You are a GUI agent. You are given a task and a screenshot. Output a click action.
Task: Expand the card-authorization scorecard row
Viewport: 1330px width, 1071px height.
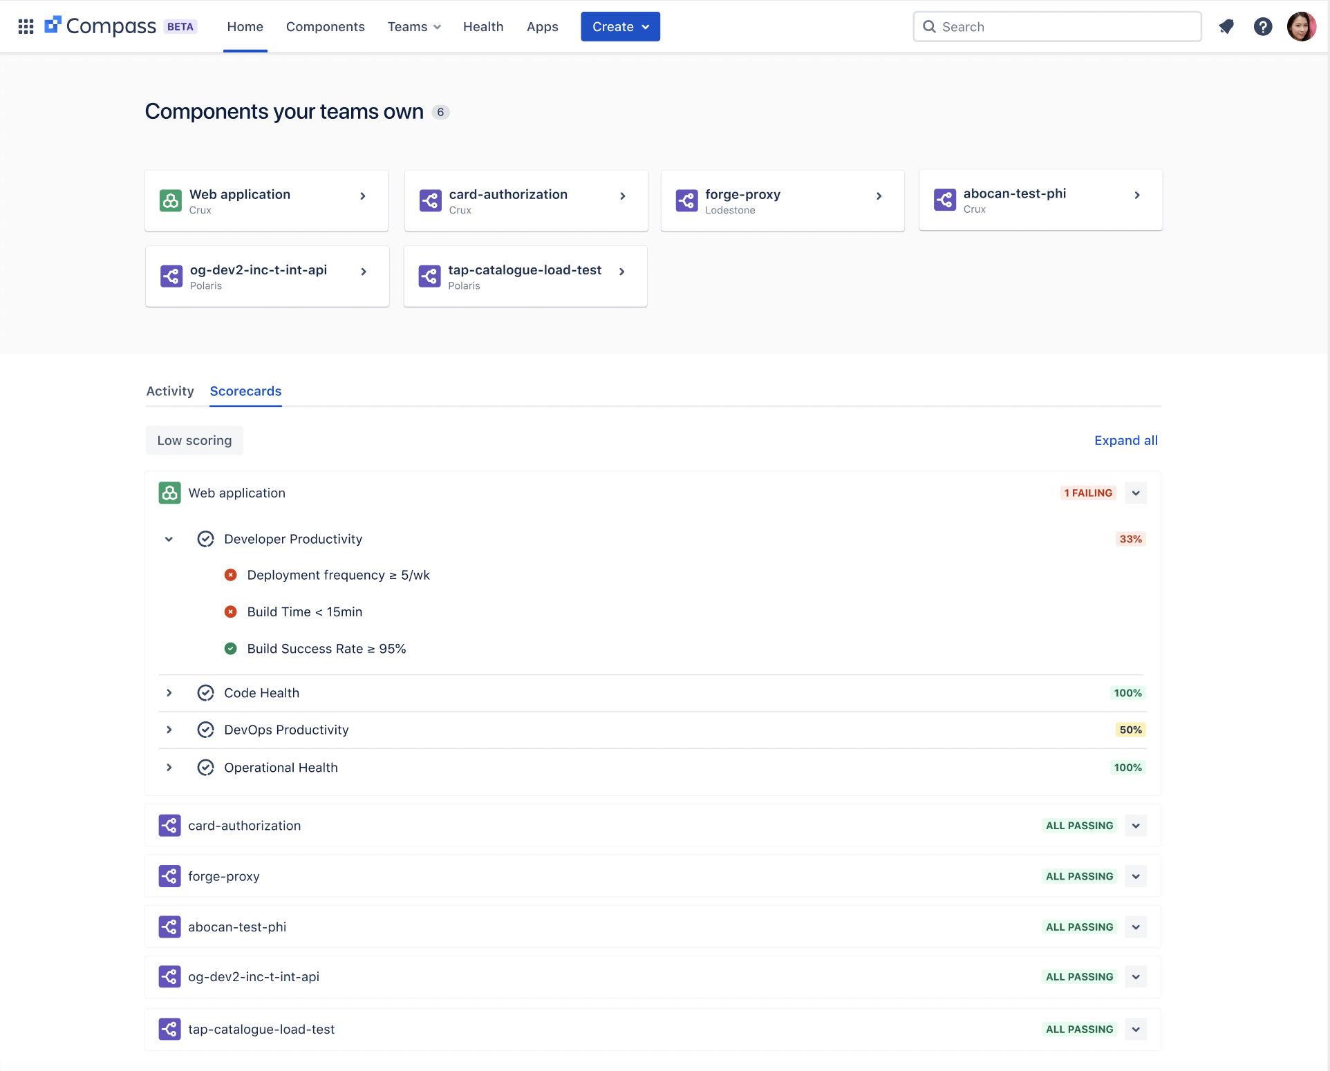tap(1136, 825)
